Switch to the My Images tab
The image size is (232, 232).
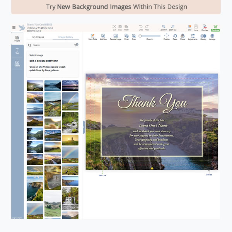tap(38, 37)
